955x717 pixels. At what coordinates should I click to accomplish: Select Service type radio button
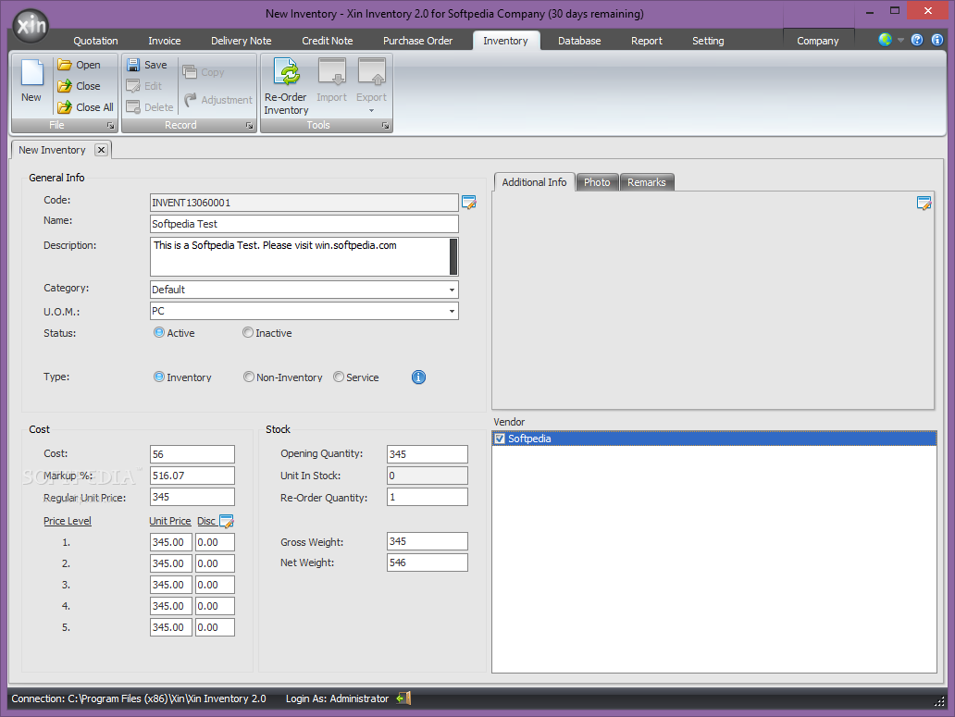click(339, 377)
